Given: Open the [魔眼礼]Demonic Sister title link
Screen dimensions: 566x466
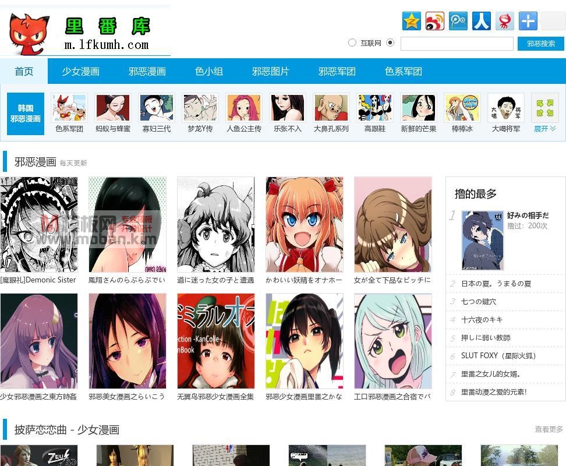Looking at the screenshot, I should click(x=38, y=280).
